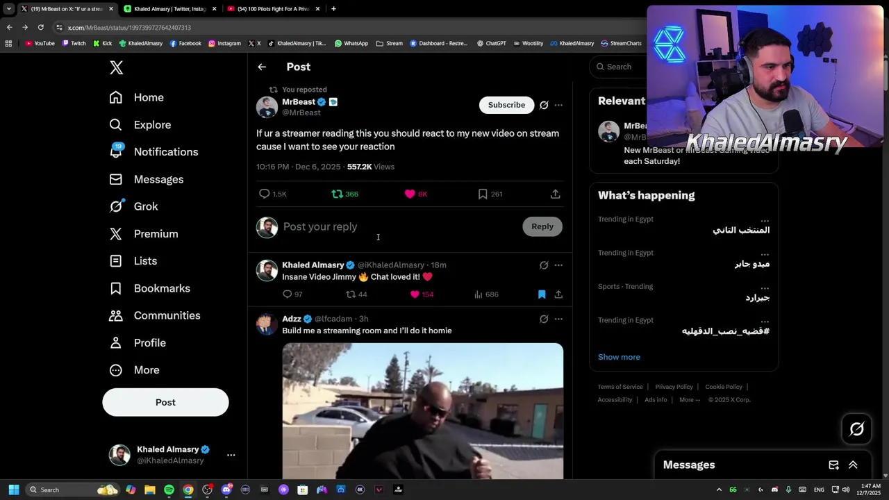Toggle the bookmark on Khaled Almasry's reply
This screenshot has height=500, width=889.
coord(542,294)
